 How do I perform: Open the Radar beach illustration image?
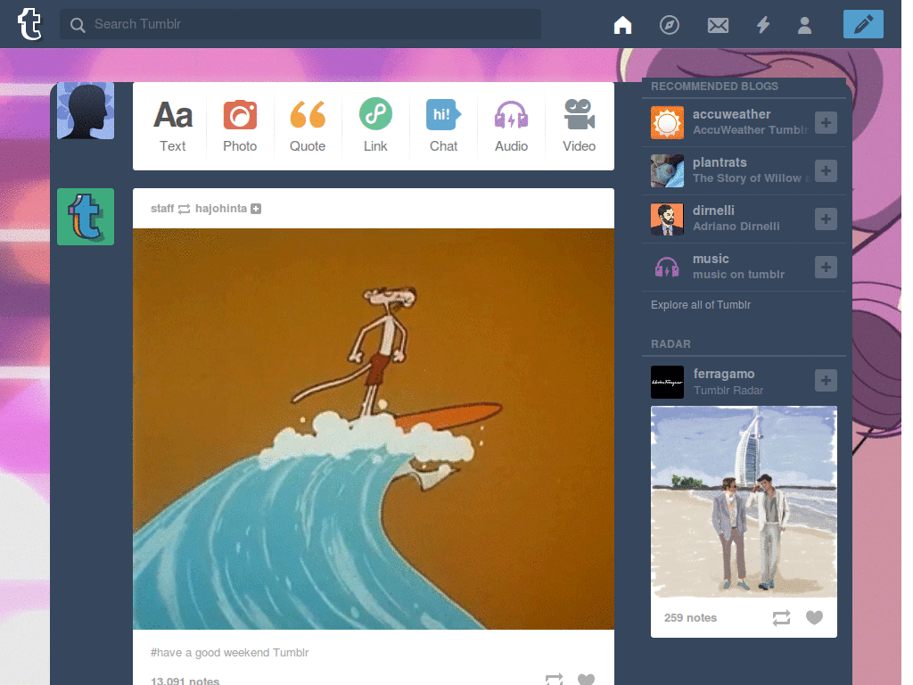click(744, 501)
